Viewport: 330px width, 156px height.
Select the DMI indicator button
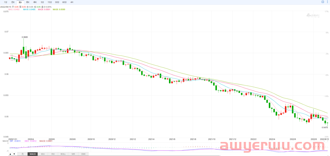(83, 154)
